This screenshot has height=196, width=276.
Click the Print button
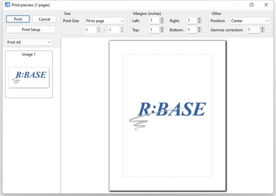(x=18, y=19)
